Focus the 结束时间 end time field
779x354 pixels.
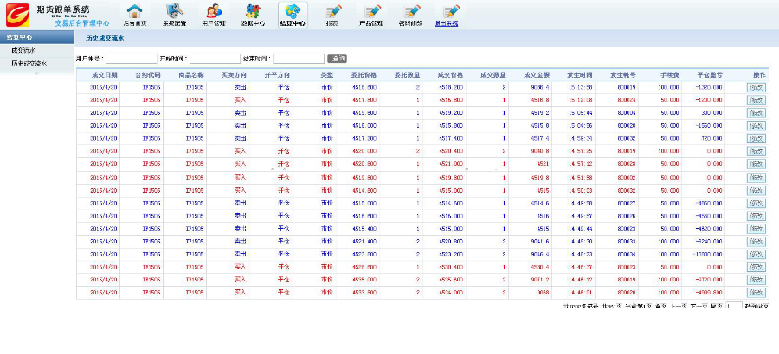(298, 59)
